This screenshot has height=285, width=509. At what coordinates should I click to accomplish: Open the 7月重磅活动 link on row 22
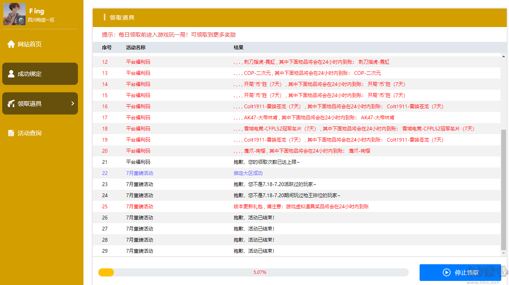[140, 173]
